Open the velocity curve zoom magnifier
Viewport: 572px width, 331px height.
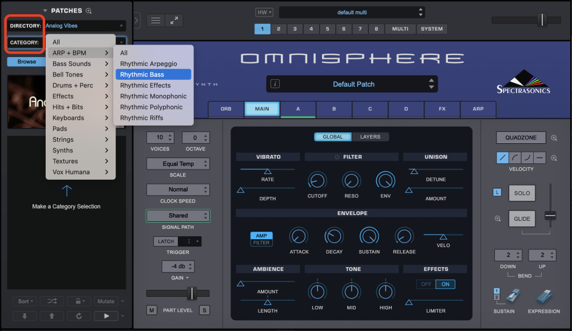pos(554,158)
